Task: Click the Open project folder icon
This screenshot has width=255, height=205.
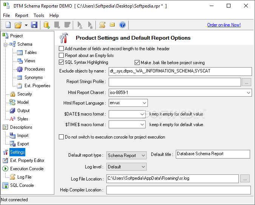Action: pyautogui.click(x=18, y=25)
